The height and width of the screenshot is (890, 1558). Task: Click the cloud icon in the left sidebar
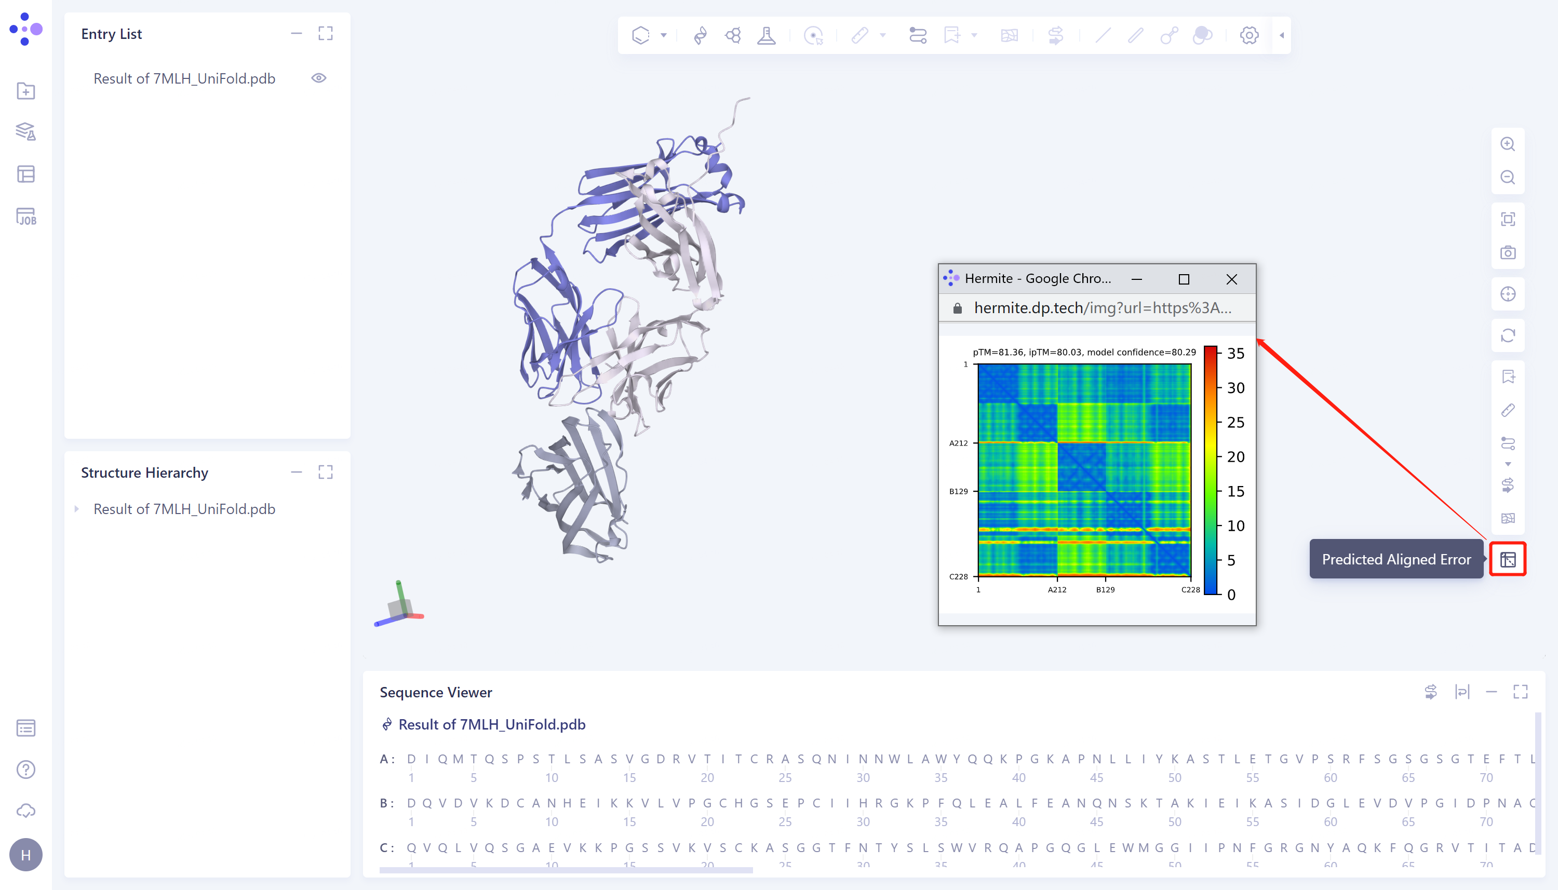[25, 811]
